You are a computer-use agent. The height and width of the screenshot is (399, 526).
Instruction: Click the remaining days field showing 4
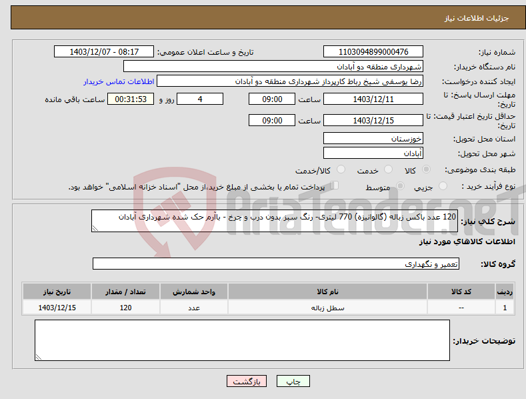(x=200, y=99)
